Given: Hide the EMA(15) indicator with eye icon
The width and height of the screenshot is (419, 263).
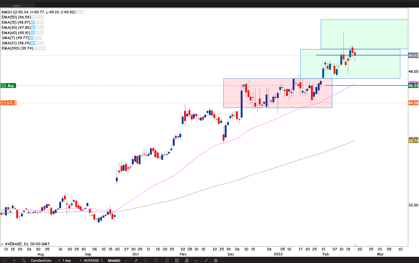Looking at the screenshot, I should point(33,23).
